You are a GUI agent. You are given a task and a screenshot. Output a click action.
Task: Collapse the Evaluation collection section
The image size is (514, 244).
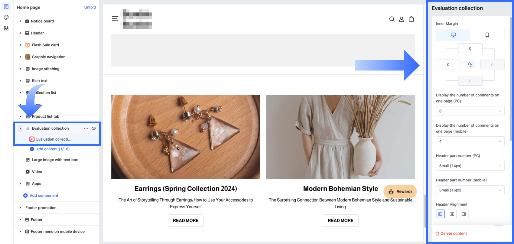pyautogui.click(x=21, y=129)
